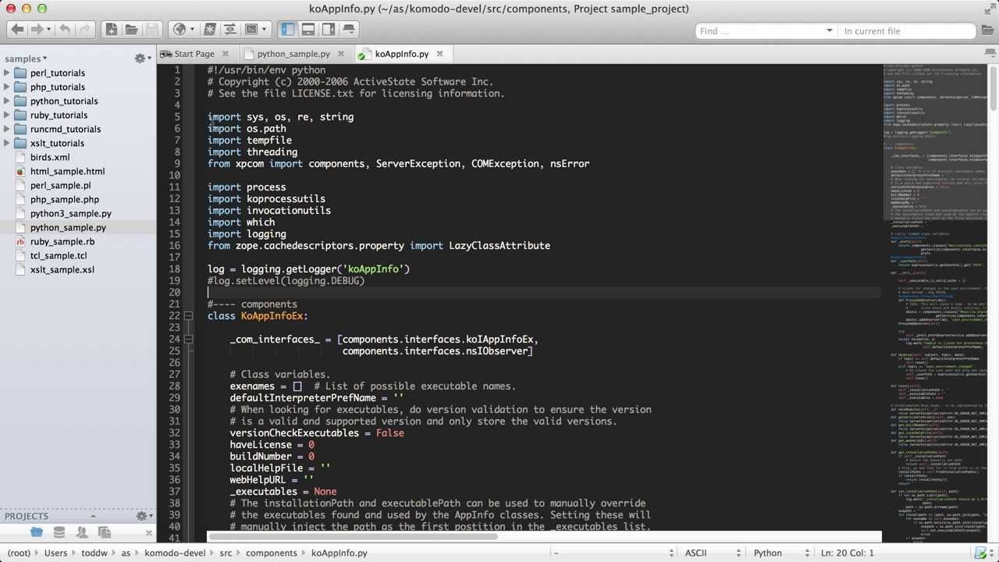Click the run command terminal icon
Image resolution: width=999 pixels, height=562 pixels.
coord(251,30)
